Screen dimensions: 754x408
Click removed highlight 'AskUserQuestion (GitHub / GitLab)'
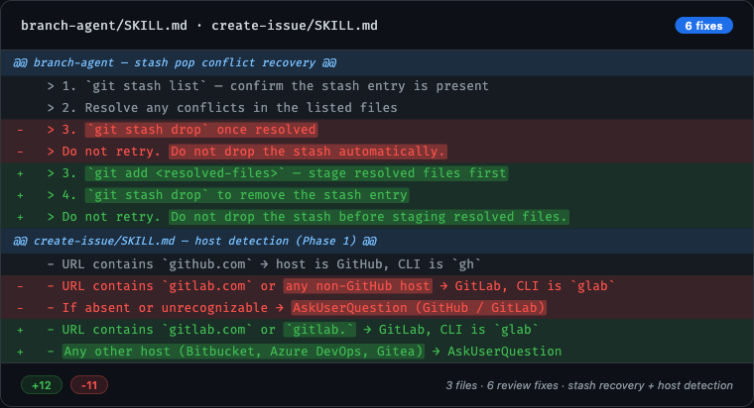pos(419,308)
